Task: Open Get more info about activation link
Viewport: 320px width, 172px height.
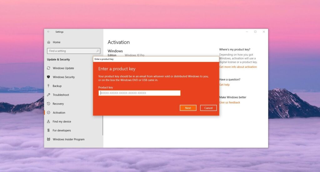Action: pos(238,67)
